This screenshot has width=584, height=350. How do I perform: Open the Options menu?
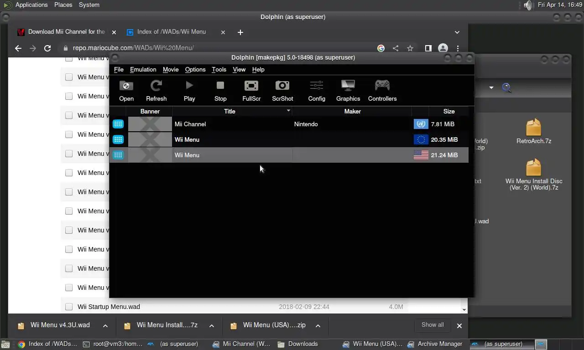point(195,69)
